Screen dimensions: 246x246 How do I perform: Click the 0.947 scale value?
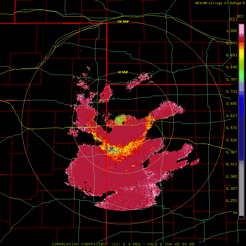(232, 43)
